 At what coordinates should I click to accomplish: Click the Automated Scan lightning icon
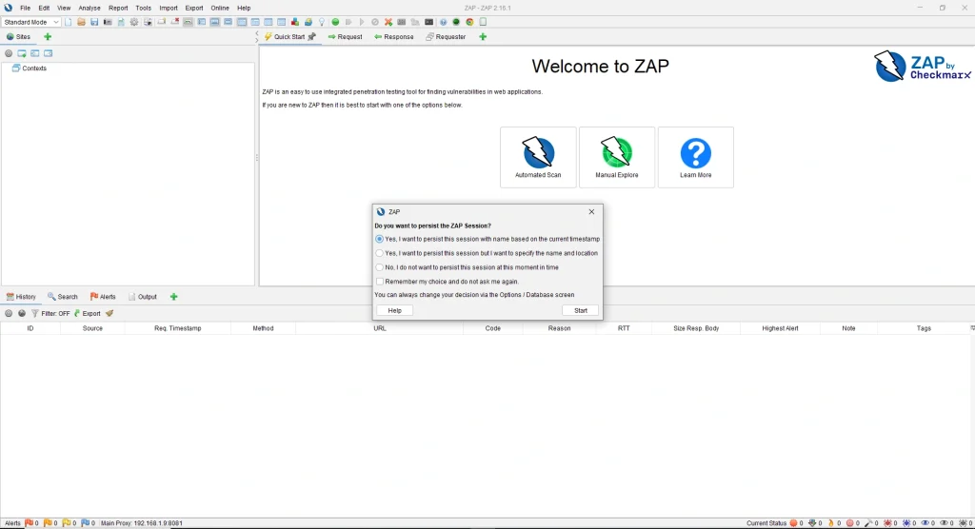(538, 152)
